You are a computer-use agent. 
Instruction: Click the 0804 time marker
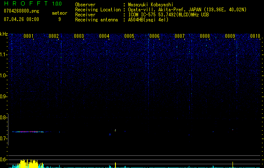pos(104,36)
